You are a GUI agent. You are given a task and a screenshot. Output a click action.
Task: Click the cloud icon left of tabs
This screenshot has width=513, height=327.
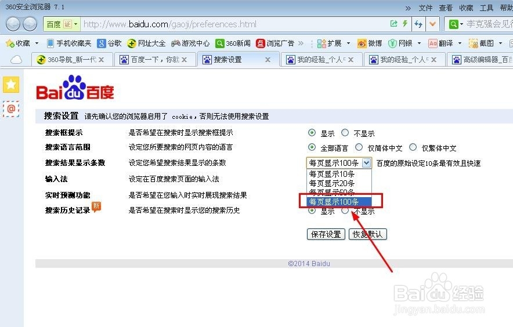pyautogui.click(x=16, y=60)
